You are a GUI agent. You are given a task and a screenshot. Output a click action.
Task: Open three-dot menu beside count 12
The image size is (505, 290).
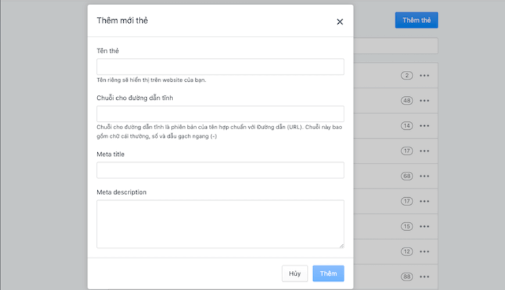(x=424, y=252)
